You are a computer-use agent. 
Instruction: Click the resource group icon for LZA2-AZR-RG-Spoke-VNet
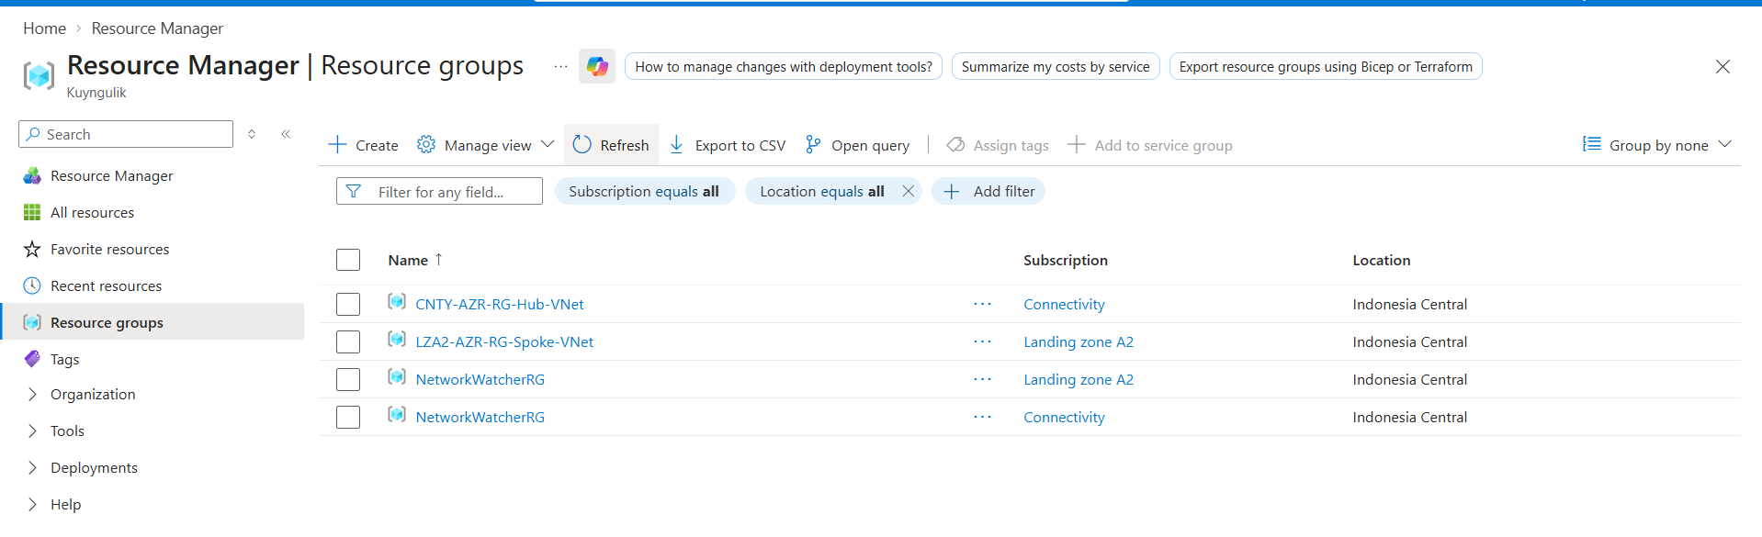point(397,340)
